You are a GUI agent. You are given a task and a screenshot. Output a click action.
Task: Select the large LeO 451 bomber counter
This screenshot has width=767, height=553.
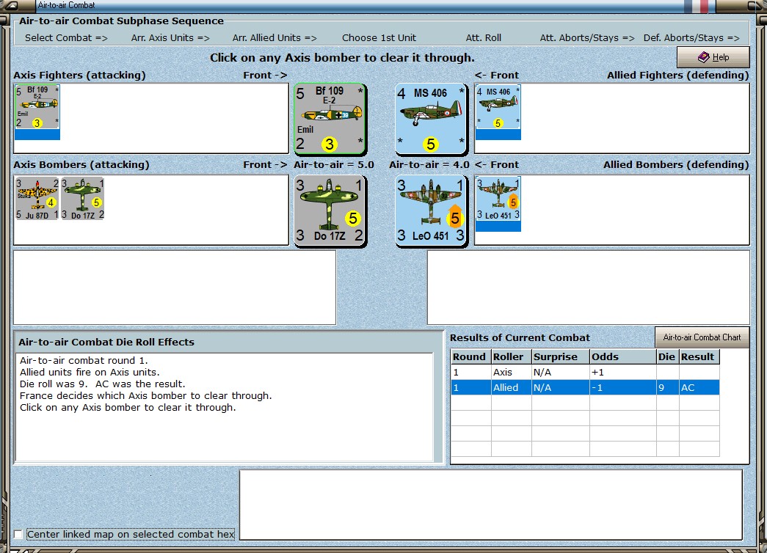click(431, 210)
